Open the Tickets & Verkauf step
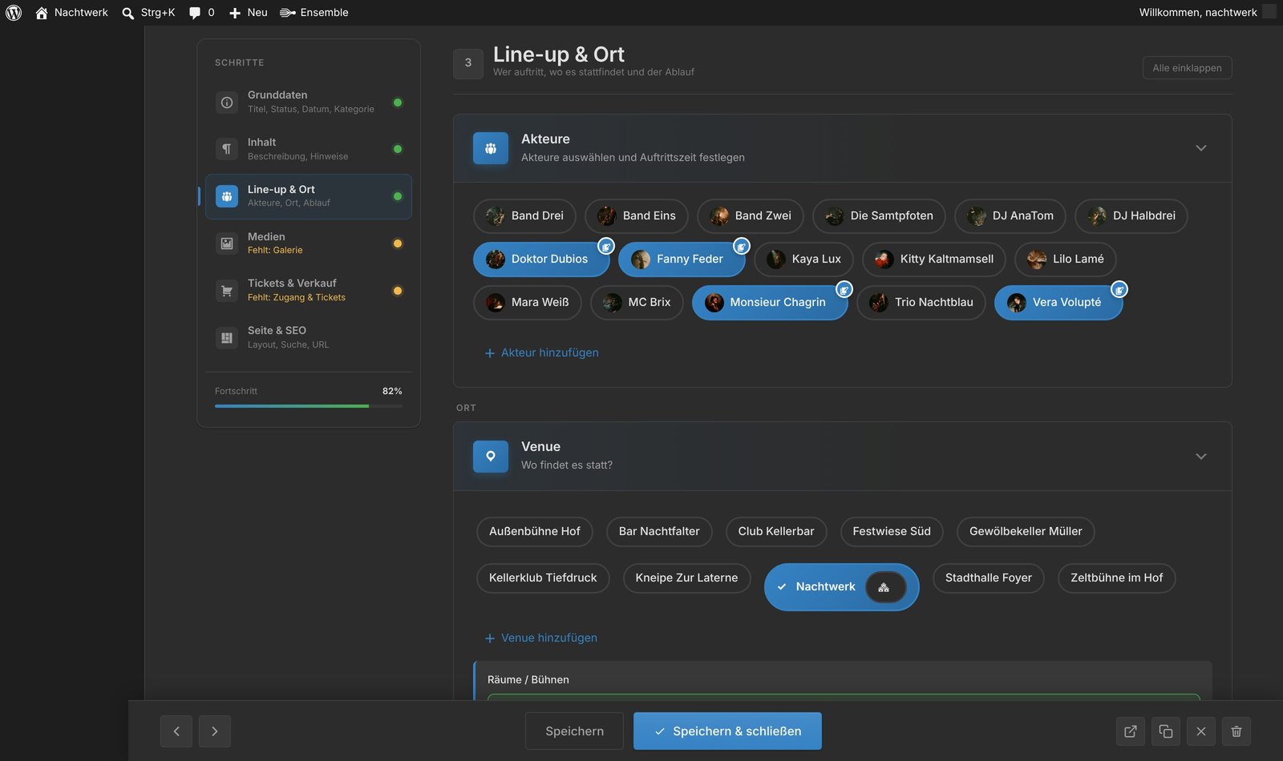Viewport: 1283px width, 761px height. click(309, 291)
